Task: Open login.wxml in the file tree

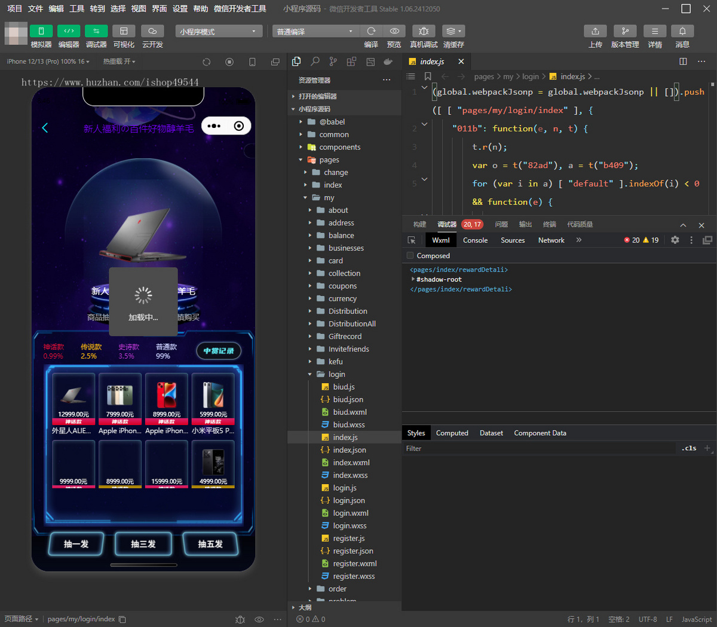Action: point(351,513)
